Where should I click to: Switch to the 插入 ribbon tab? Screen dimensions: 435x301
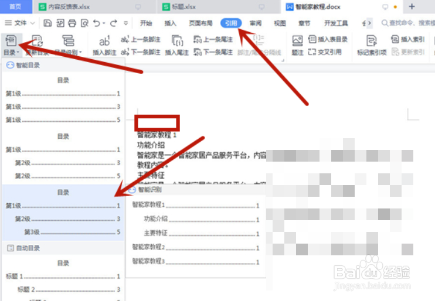point(171,23)
